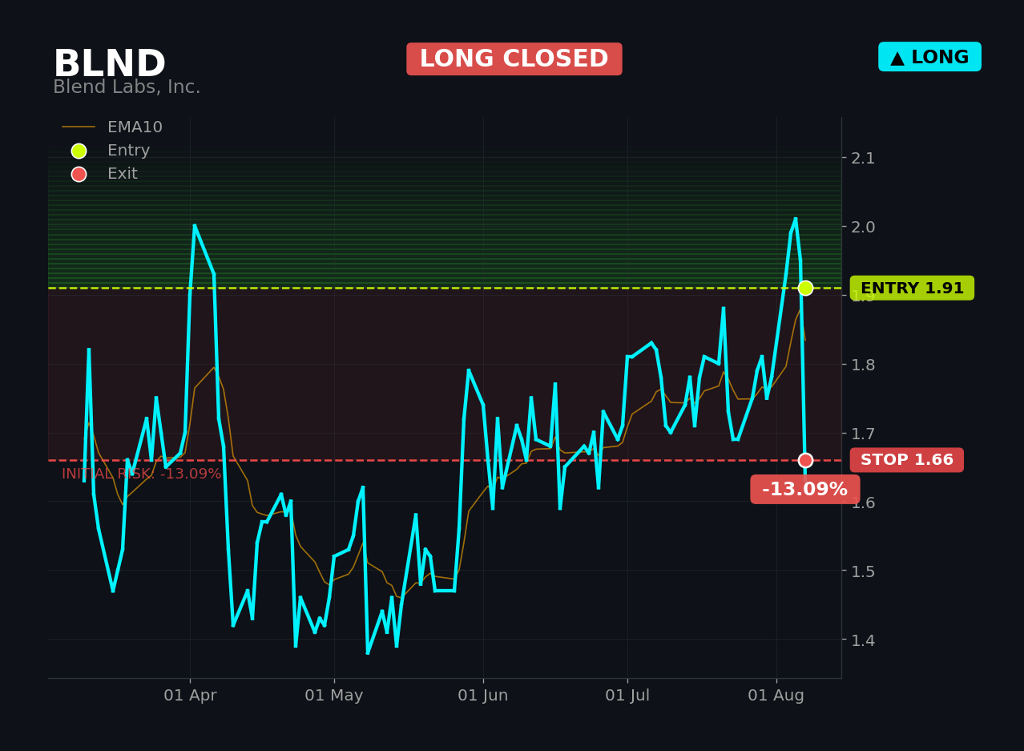Click the 01 May date axis label
This screenshot has height=751, width=1024.
coord(334,696)
